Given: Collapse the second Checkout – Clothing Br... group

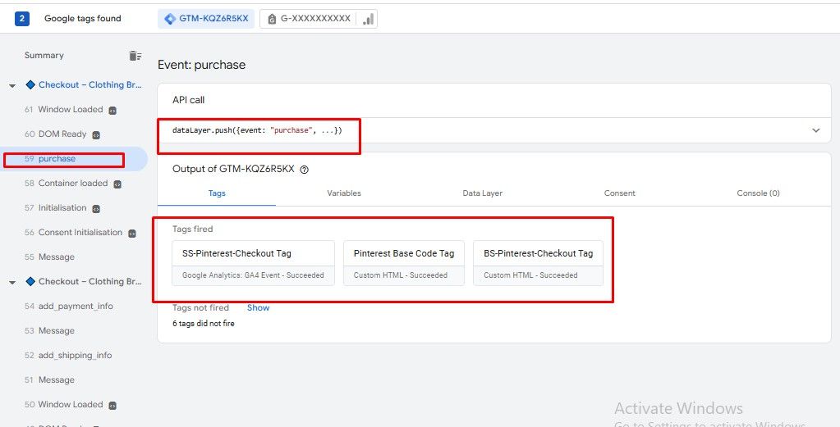Looking at the screenshot, I should point(12,282).
